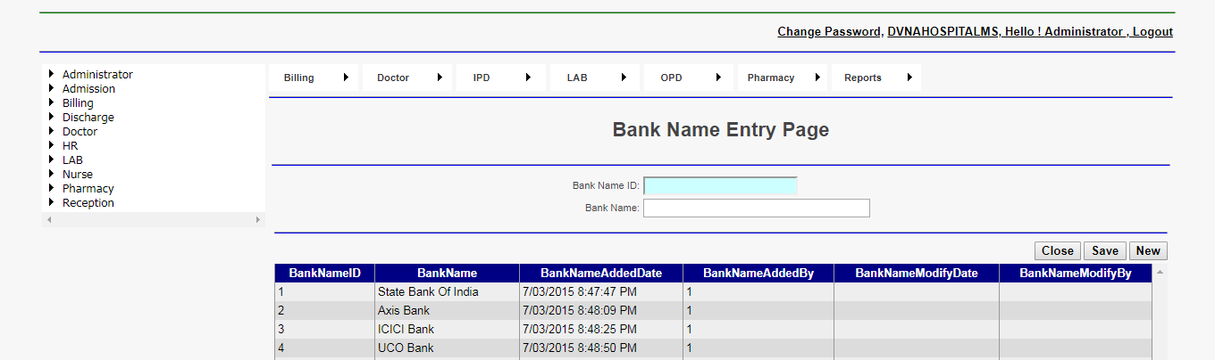Select Nurse in the sidebar tree
This screenshot has width=1215, height=360.
coord(77,175)
